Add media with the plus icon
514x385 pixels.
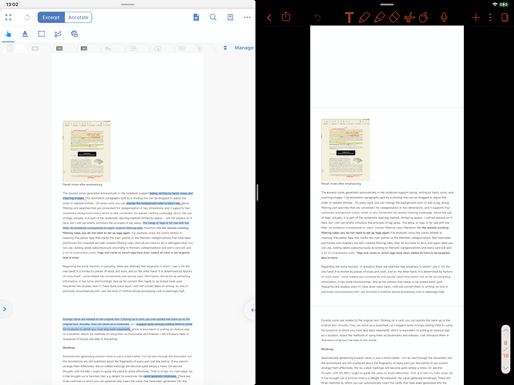[x=475, y=18]
